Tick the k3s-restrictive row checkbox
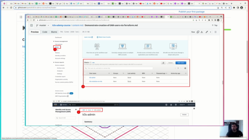 tap(85, 81)
